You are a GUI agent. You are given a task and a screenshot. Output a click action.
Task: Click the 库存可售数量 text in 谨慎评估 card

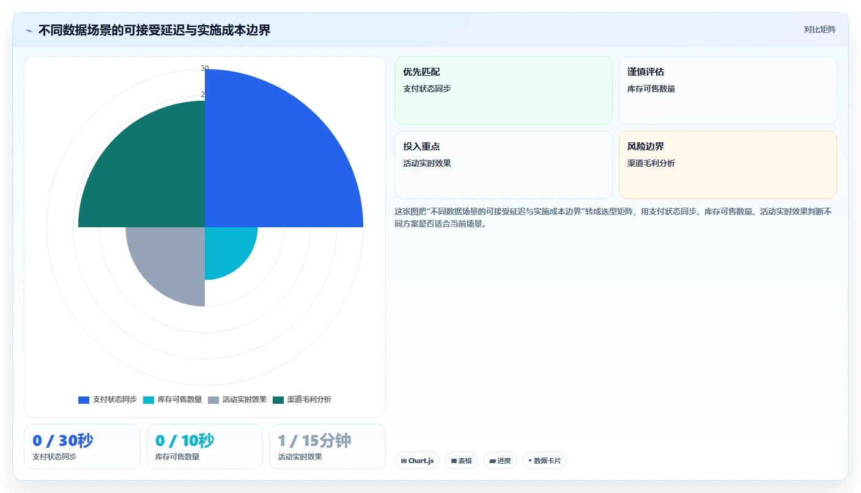tap(651, 89)
